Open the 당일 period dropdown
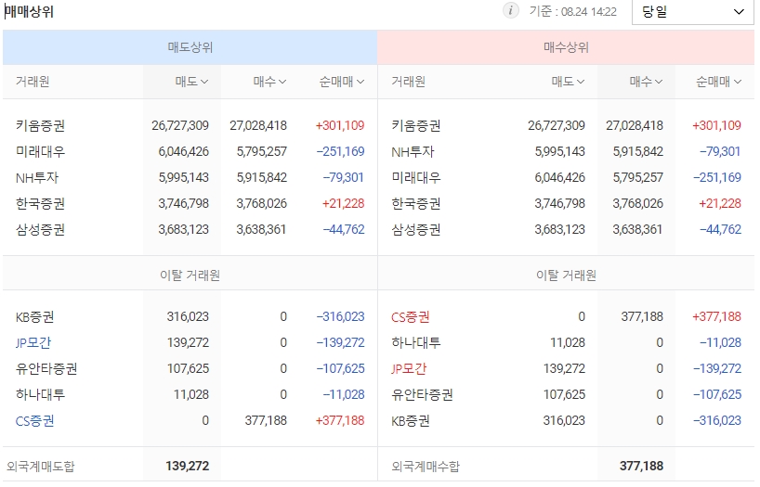The width and height of the screenshot is (760, 487). 692,12
